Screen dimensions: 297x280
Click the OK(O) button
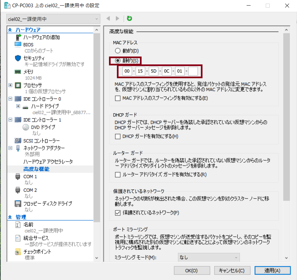point(191,270)
